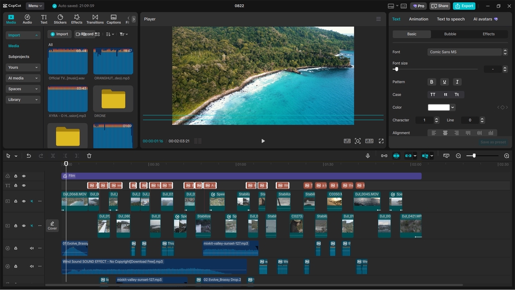Collapse the Import sidebar section
The height and width of the screenshot is (290, 515).
(x=23, y=35)
